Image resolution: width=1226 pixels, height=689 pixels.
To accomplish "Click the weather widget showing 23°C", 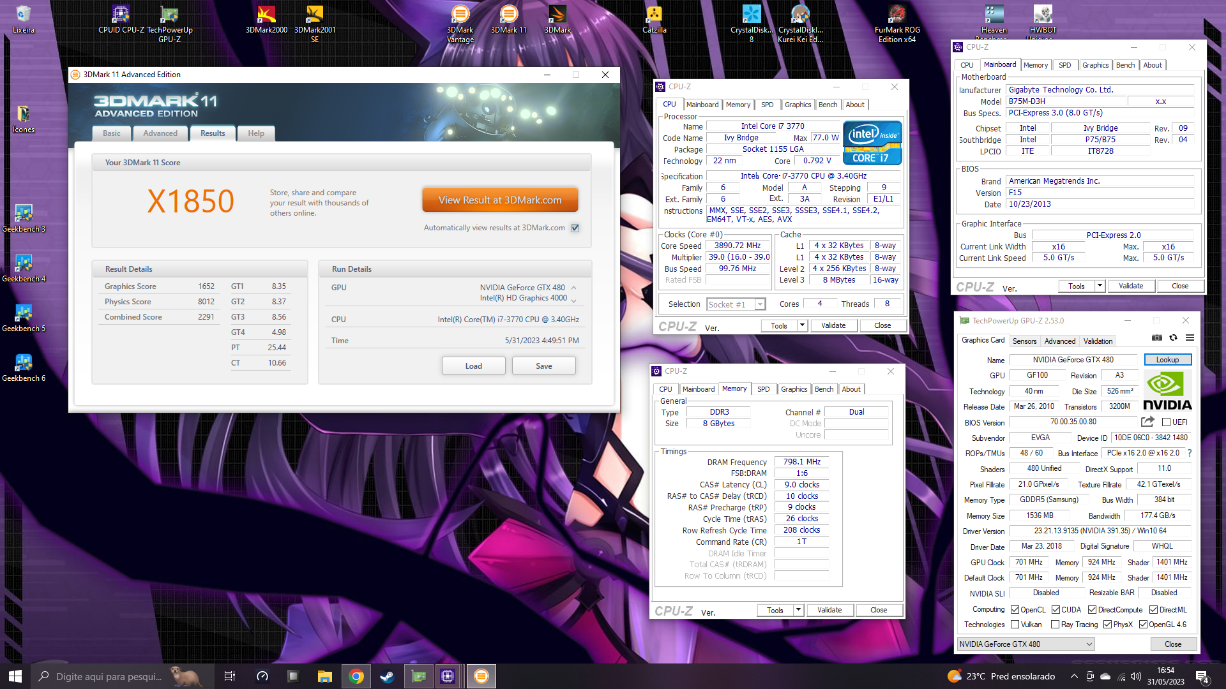I will pyautogui.click(x=1001, y=676).
